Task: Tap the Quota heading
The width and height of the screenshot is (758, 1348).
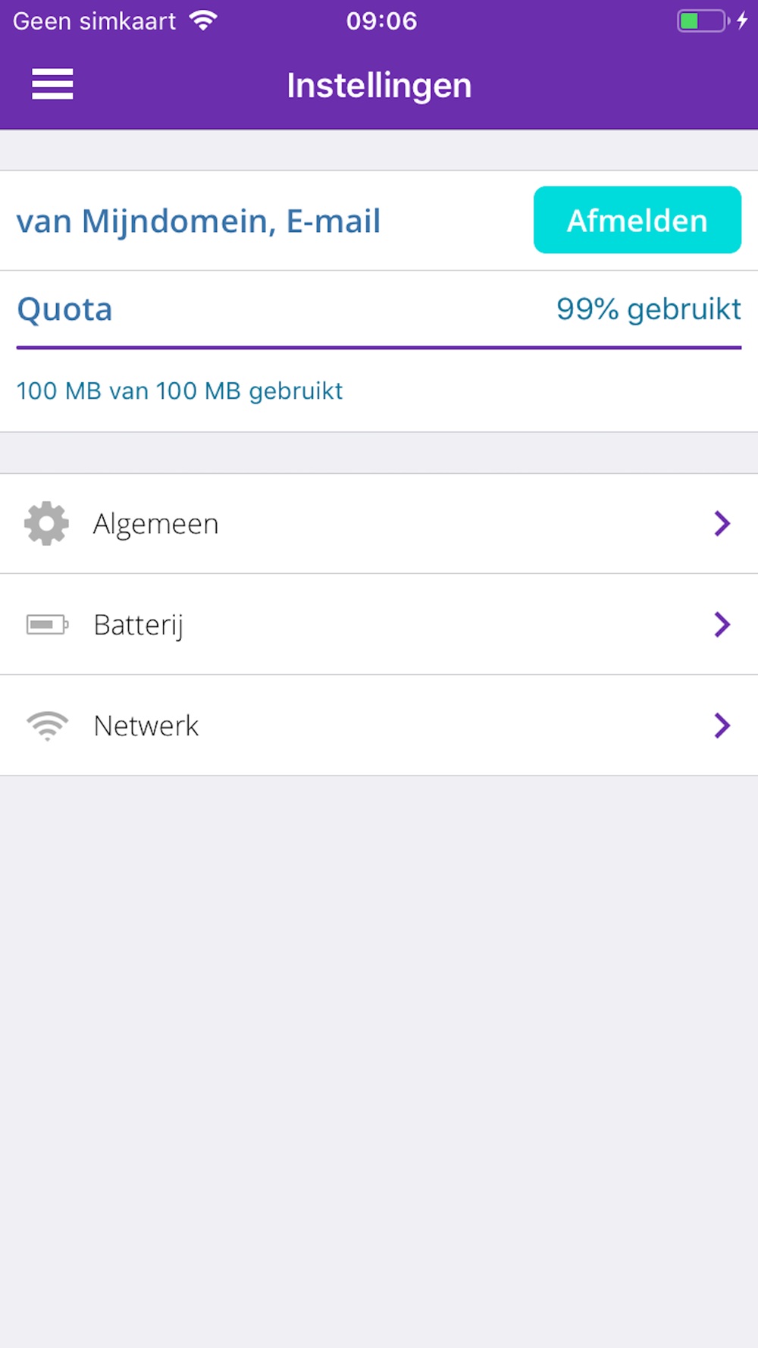Action: [x=65, y=309]
